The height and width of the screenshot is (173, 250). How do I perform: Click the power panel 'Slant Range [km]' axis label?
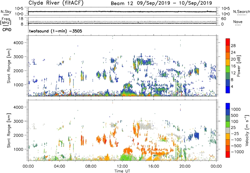[9, 66]
